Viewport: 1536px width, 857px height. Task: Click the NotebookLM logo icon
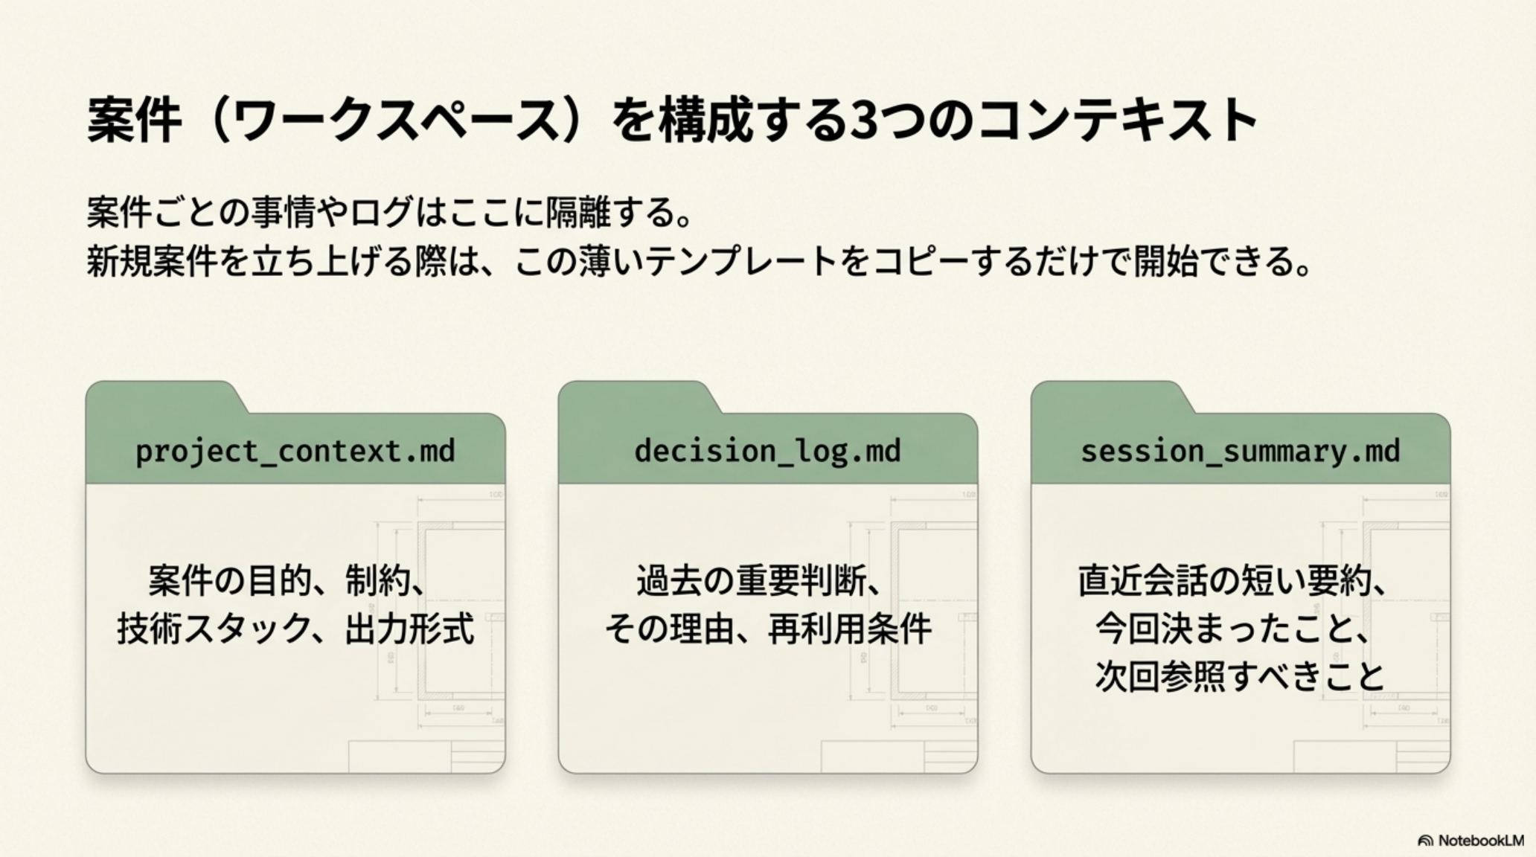click(1425, 841)
